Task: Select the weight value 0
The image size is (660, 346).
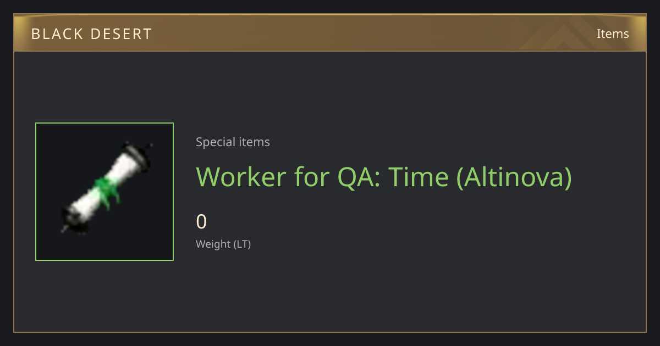Action: [x=201, y=222]
